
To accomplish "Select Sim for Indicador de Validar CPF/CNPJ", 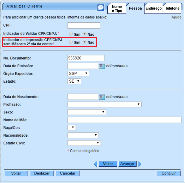I will coord(71,34).
